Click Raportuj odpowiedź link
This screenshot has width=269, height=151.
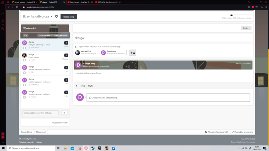(243, 63)
